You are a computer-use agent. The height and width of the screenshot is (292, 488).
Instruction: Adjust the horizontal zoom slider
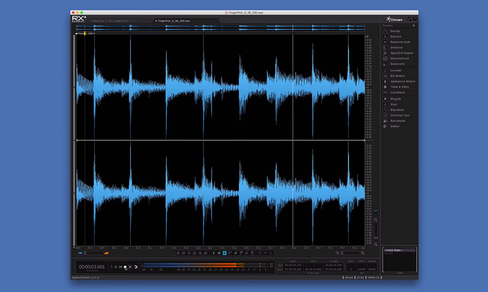pos(350,253)
